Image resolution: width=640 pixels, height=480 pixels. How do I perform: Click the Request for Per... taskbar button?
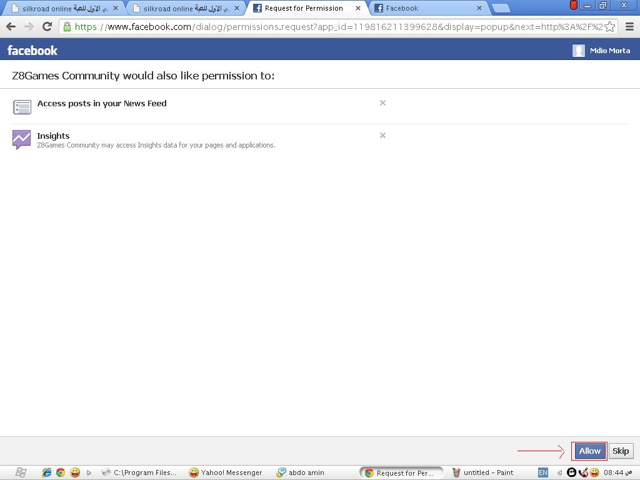401,472
